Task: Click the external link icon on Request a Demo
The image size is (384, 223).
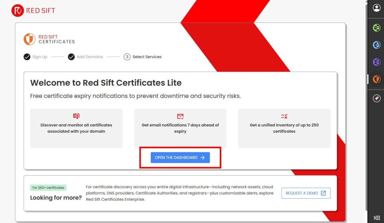Action: (x=323, y=193)
